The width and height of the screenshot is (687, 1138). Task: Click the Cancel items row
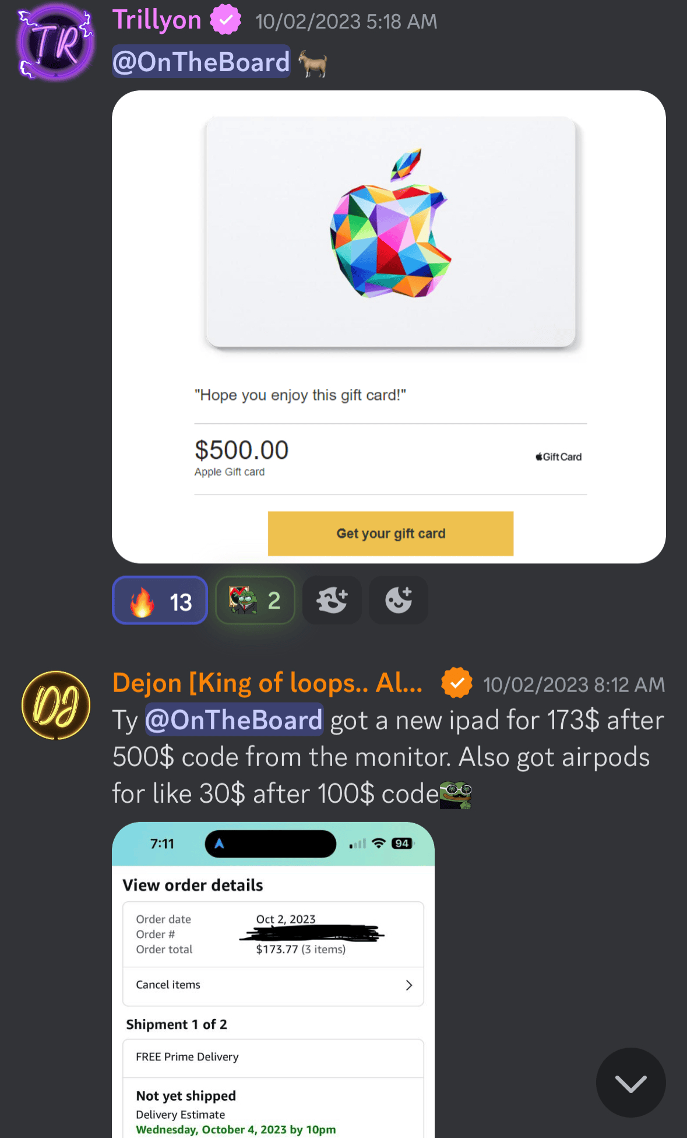[x=273, y=985]
